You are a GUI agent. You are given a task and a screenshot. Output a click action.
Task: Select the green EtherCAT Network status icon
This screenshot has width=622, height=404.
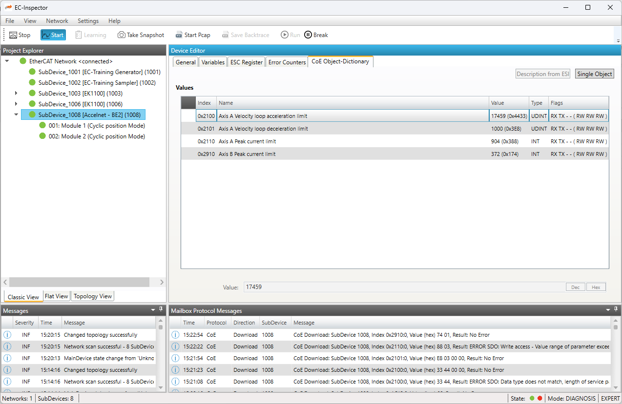click(x=23, y=61)
